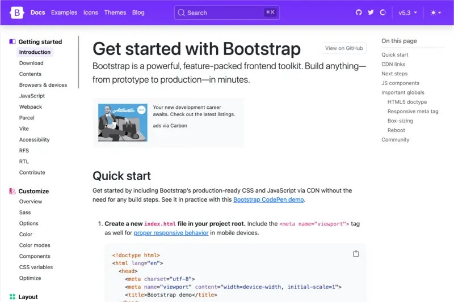This screenshot has height=302, width=454.
Task: Jump to Community section
Action: (395, 139)
